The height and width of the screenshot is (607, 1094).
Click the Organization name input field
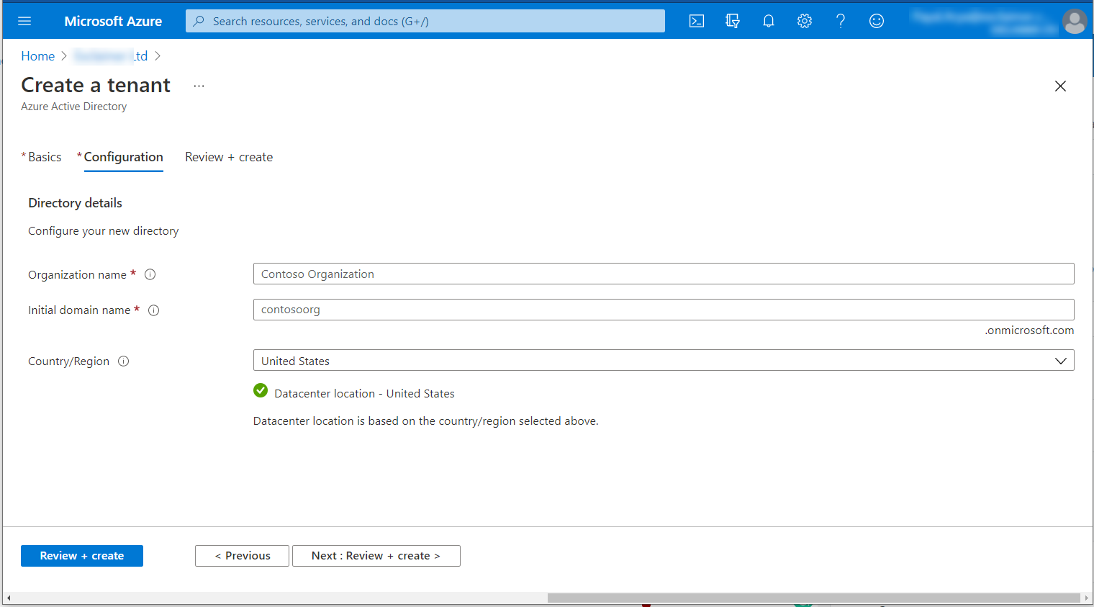[x=663, y=274]
